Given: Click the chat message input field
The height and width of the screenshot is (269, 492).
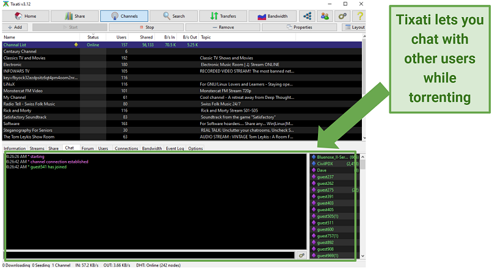Looking at the screenshot, I should (150, 255).
